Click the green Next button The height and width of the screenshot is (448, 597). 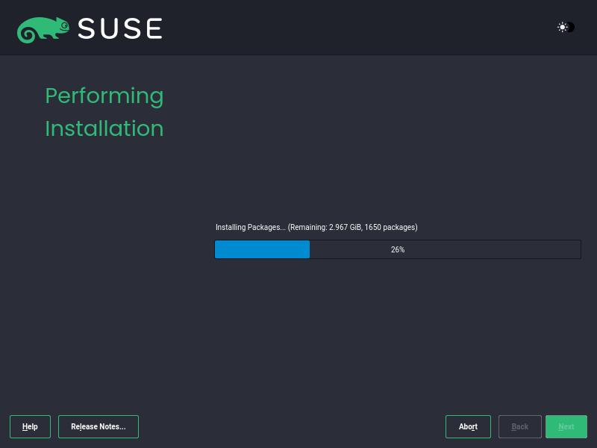[x=566, y=426]
